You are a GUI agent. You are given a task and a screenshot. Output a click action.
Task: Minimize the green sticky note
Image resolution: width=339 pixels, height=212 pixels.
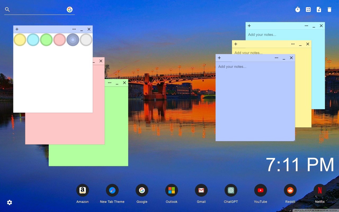[117, 83]
